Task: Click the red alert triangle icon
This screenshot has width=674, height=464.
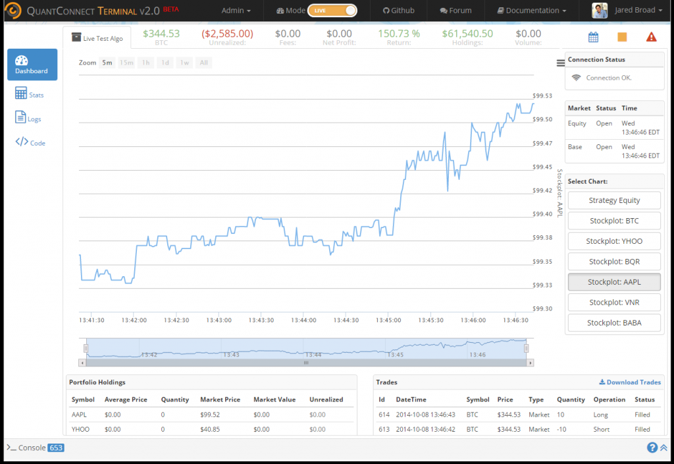Action: pyautogui.click(x=651, y=37)
